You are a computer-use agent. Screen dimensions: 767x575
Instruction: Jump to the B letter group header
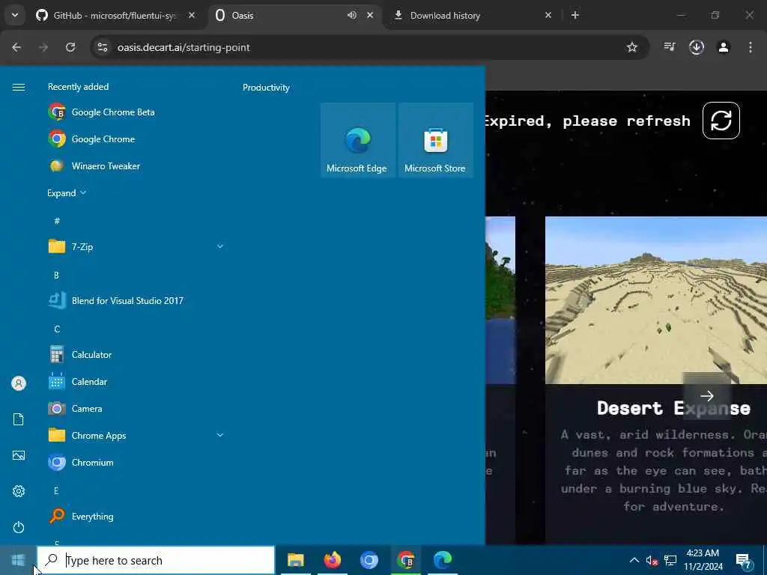tap(56, 275)
